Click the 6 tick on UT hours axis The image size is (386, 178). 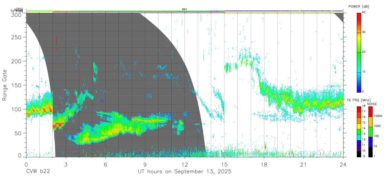coord(105,165)
